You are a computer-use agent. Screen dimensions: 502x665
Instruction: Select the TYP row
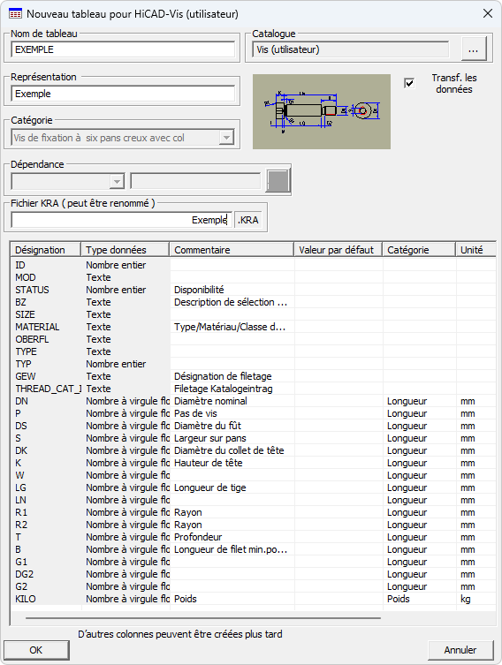click(x=254, y=364)
